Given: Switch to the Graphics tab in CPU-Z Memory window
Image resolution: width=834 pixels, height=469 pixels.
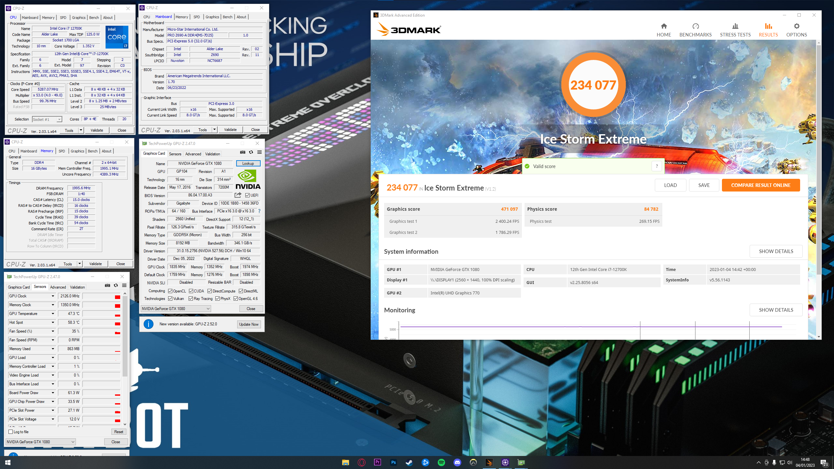Looking at the screenshot, I should [x=77, y=151].
